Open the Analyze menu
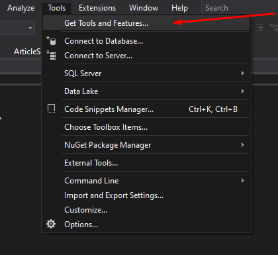This screenshot has width=278, height=255. (x=21, y=8)
